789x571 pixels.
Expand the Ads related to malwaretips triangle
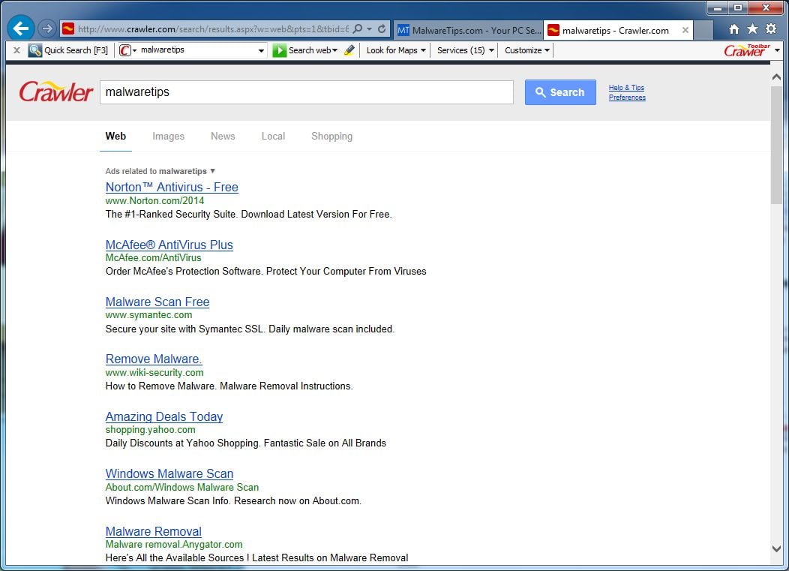pyautogui.click(x=212, y=170)
